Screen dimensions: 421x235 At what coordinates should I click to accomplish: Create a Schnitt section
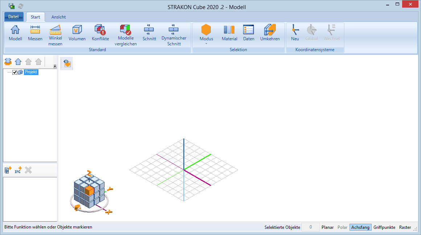pyautogui.click(x=149, y=33)
